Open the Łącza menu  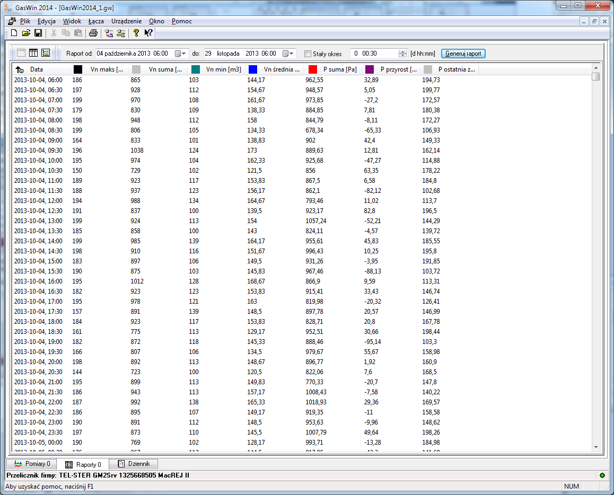(96, 21)
